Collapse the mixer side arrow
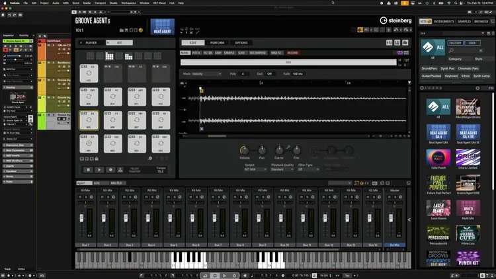 pyautogui.click(x=409, y=219)
